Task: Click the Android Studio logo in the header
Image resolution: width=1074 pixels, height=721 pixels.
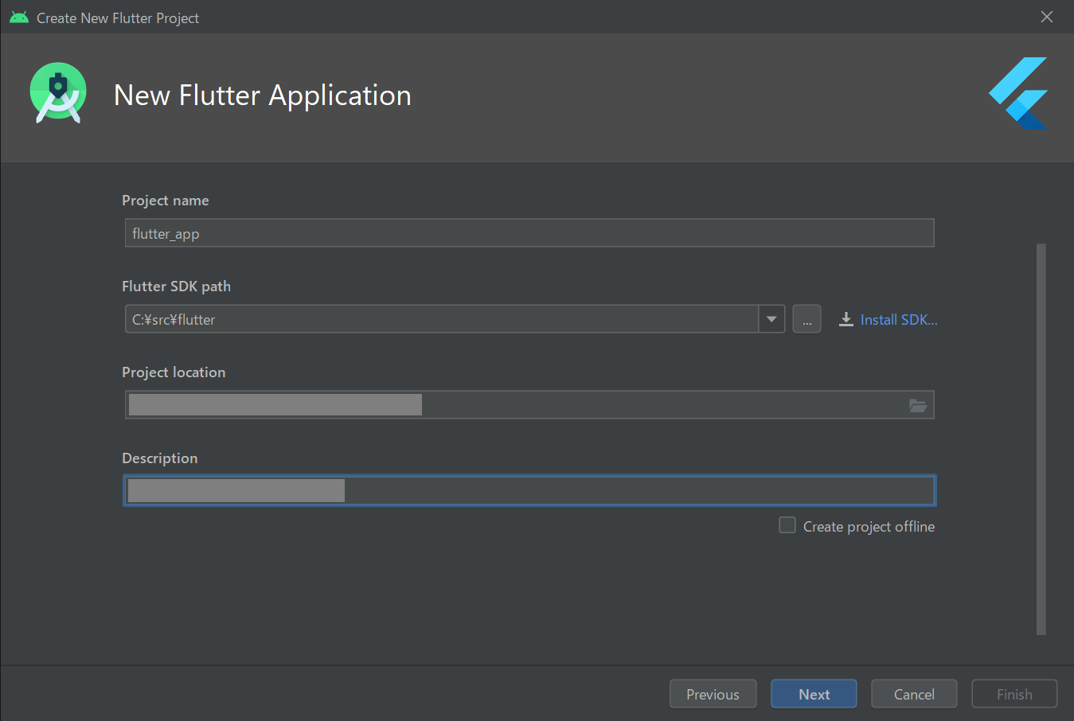Action: click(58, 93)
